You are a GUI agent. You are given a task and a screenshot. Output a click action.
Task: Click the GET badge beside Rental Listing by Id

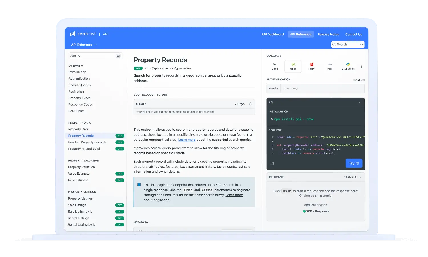120,225
